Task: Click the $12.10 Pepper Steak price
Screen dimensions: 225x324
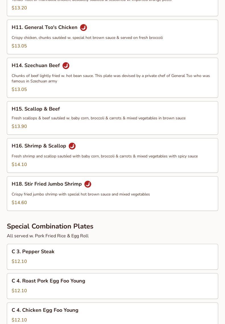Action: [x=19, y=261]
